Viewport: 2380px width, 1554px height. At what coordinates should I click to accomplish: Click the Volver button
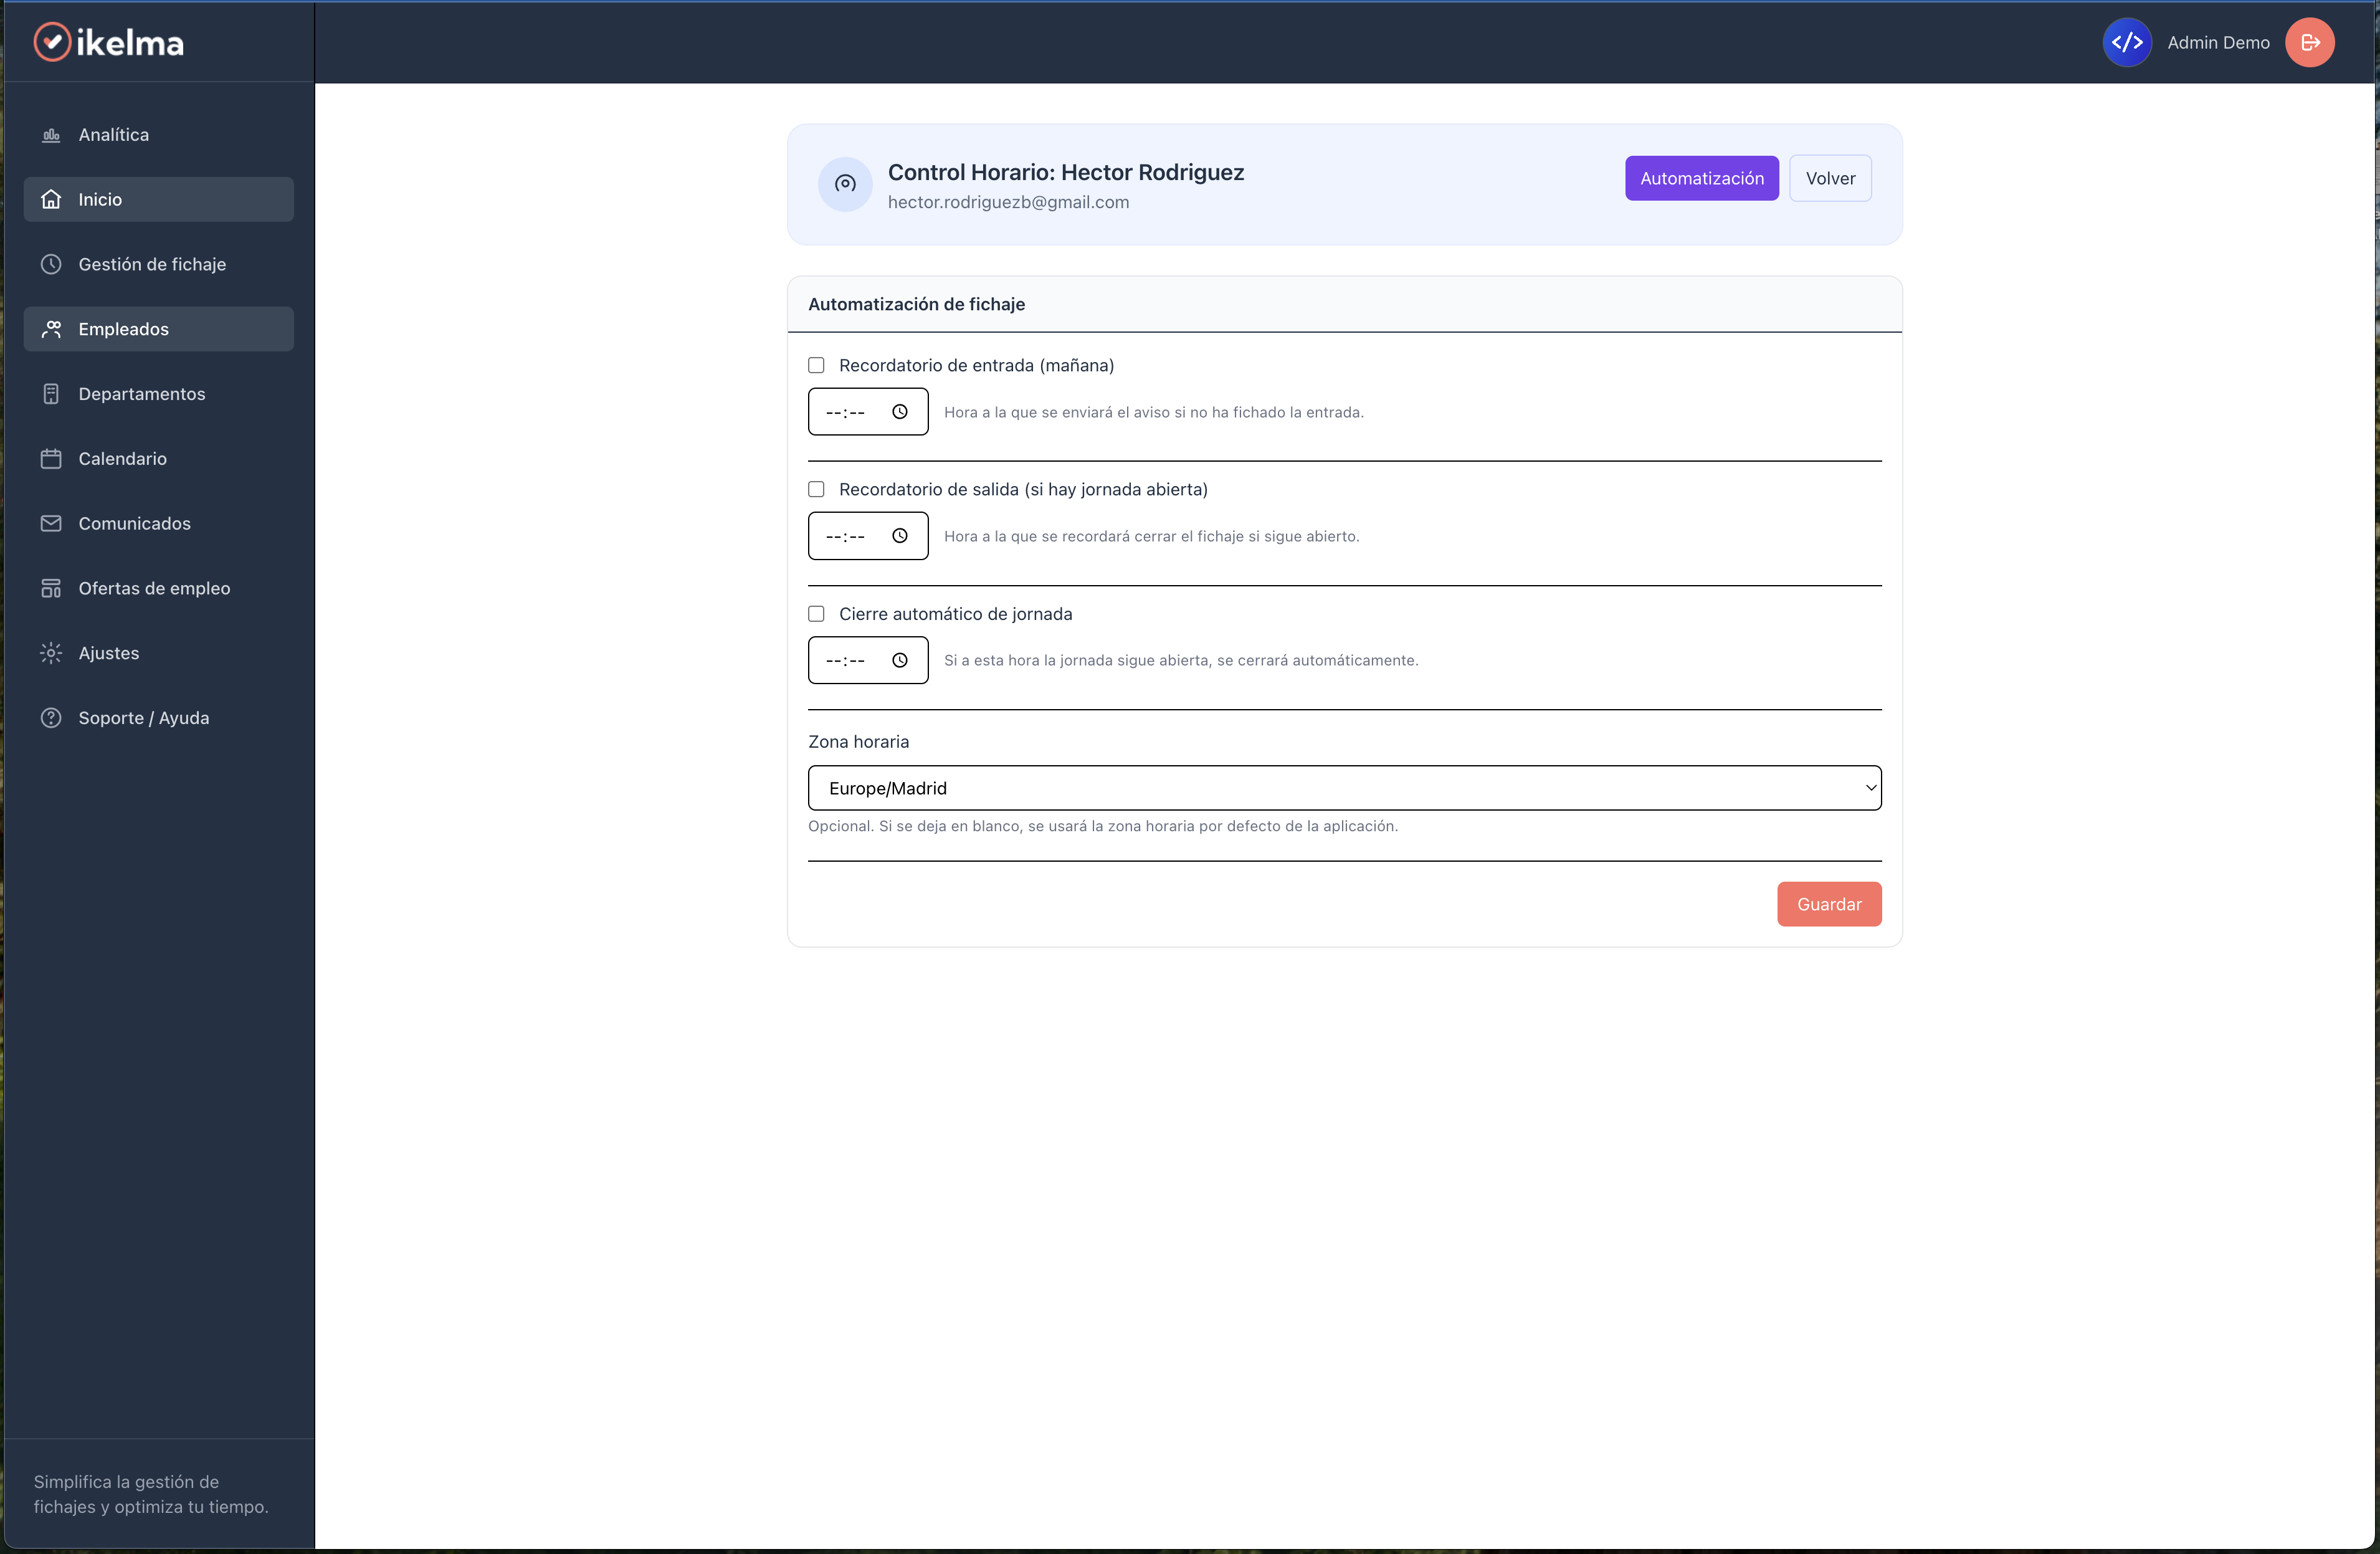(1830, 178)
